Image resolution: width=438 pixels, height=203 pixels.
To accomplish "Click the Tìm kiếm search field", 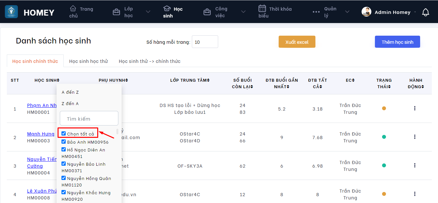I will pos(89,119).
